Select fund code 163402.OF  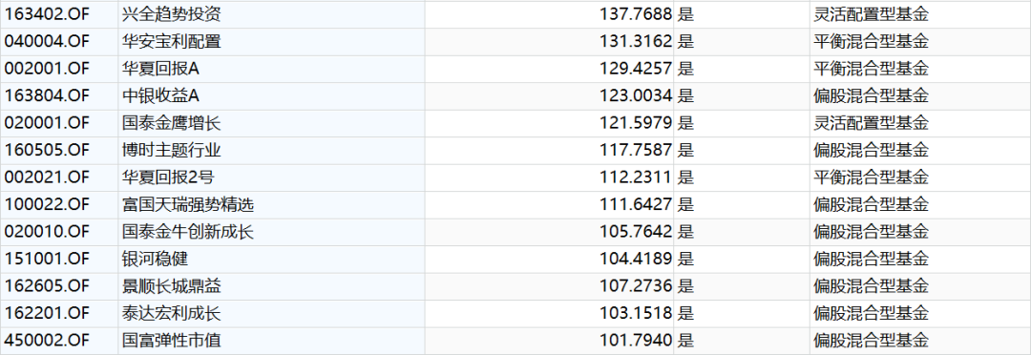47,14
